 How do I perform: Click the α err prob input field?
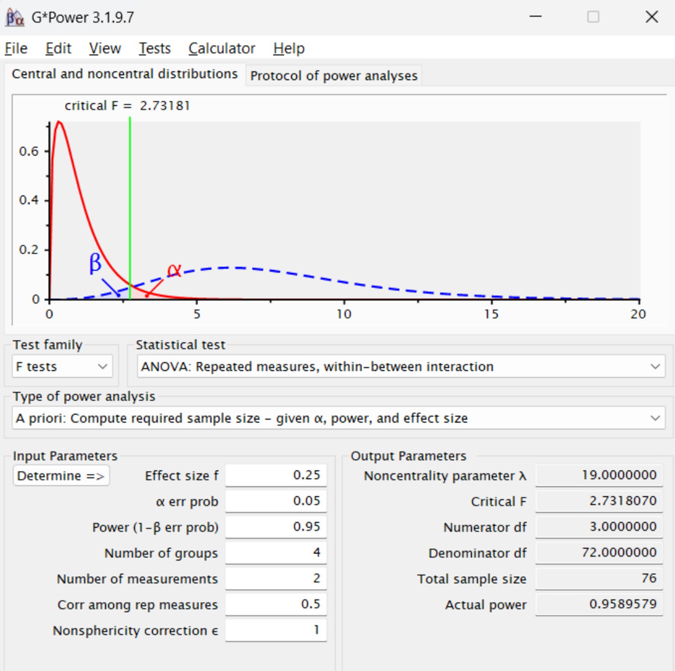tap(276, 501)
